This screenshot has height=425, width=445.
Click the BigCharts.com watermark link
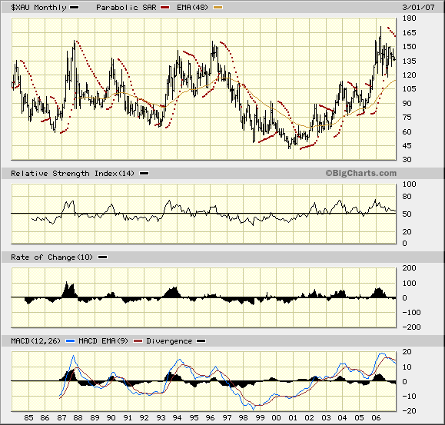click(x=361, y=173)
